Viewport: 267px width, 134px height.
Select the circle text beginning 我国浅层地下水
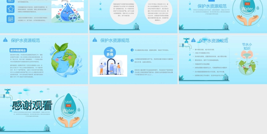[x=124, y=10]
